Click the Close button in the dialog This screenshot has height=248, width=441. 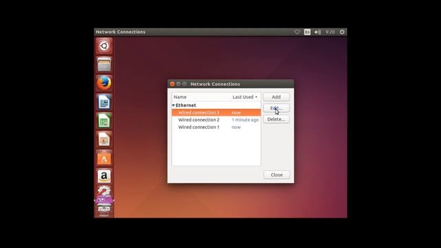click(277, 174)
